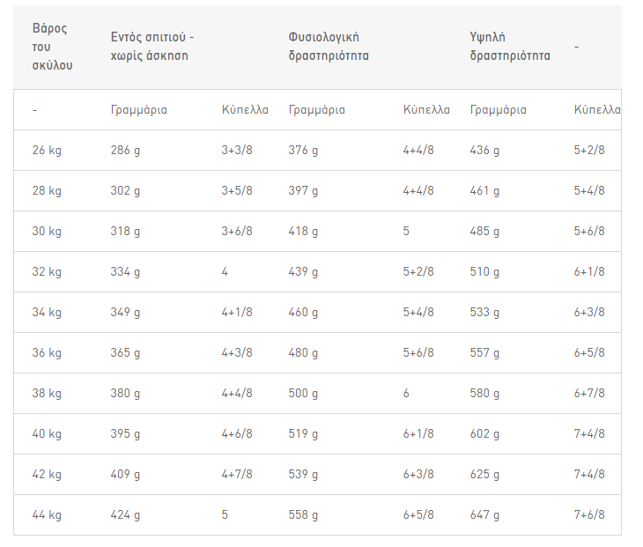Click the 286 g value
643x547 pixels.
click(x=125, y=150)
